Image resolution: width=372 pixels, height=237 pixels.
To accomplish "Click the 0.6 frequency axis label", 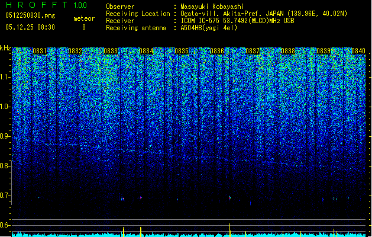I will (5, 225).
